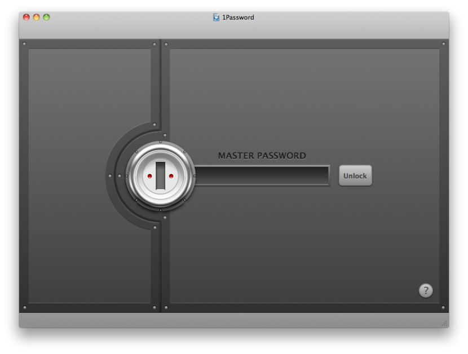Image resolution: width=468 pixels, height=354 pixels.
Task: Open help via the question mark icon
Action: [x=426, y=290]
